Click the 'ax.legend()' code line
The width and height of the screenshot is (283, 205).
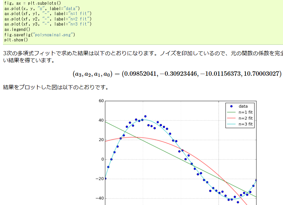click(x=17, y=29)
